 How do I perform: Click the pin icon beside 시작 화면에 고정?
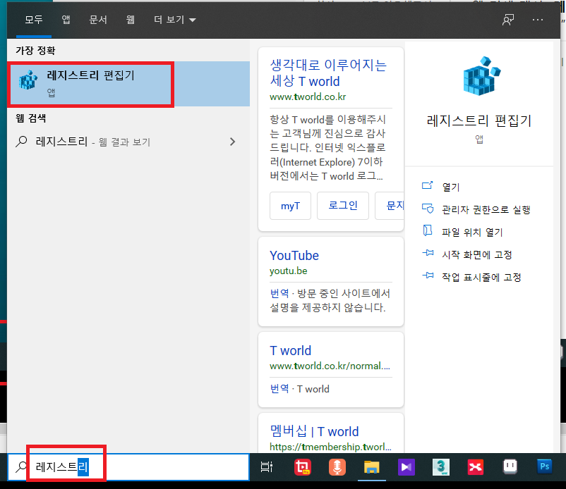click(428, 253)
